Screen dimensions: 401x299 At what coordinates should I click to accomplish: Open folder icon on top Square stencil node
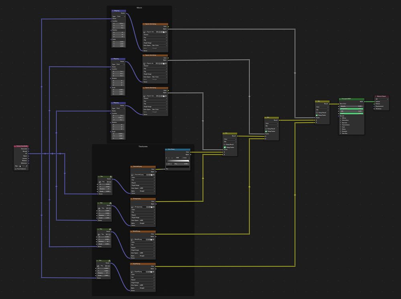click(164, 32)
